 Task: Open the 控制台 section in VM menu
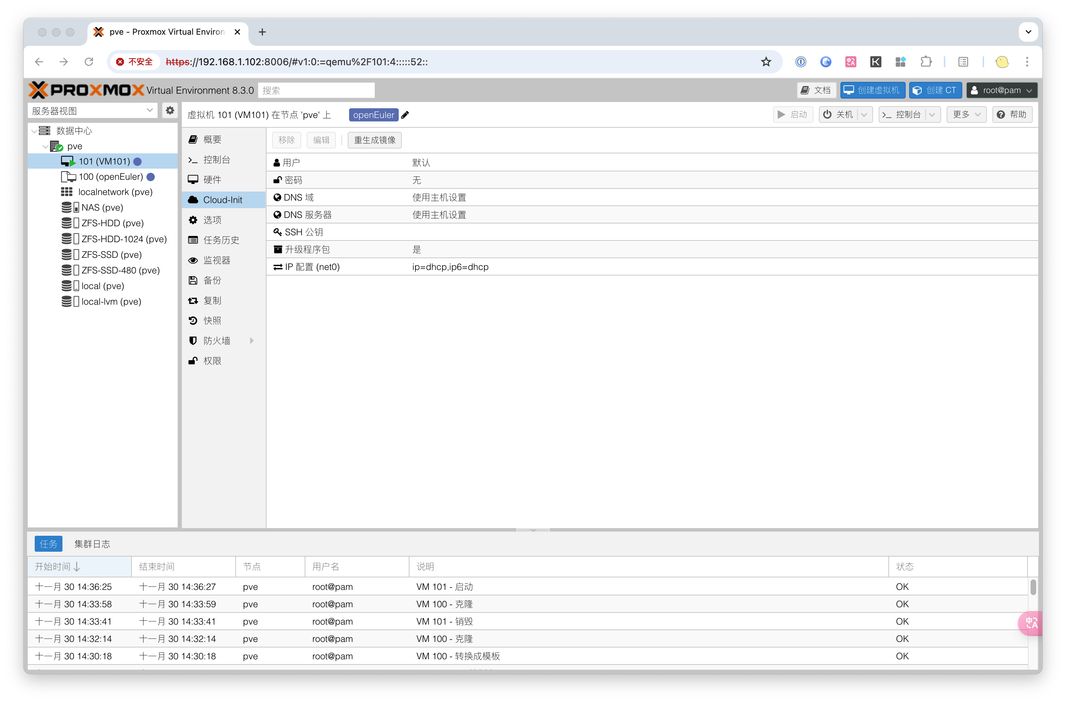click(224, 160)
